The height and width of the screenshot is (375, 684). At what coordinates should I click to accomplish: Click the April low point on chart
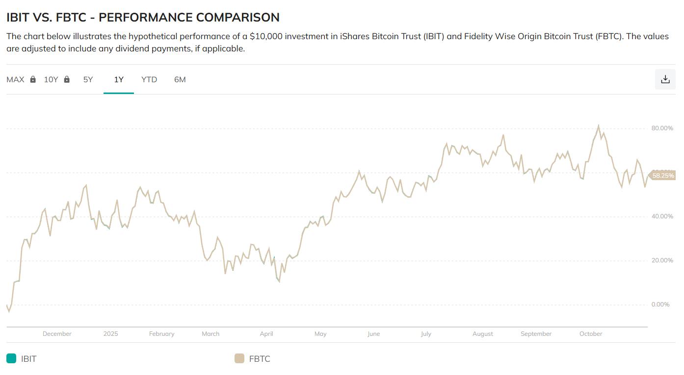(279, 281)
